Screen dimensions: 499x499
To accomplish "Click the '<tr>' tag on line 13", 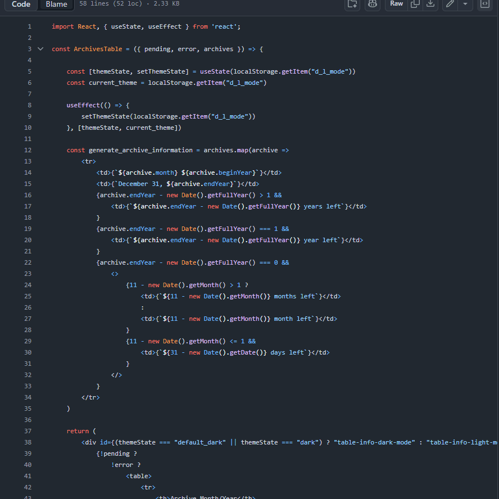I will tap(88, 161).
